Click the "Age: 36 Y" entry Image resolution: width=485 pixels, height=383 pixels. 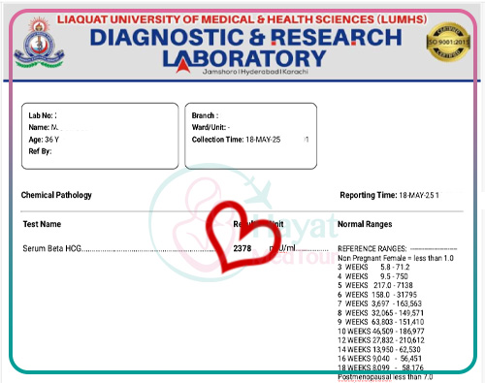(x=44, y=140)
